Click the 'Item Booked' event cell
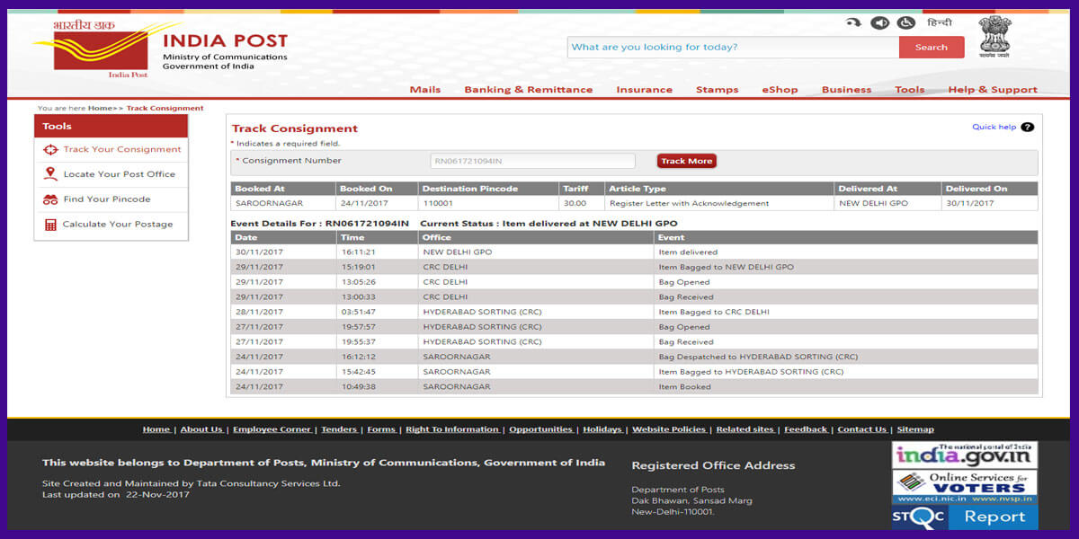This screenshot has width=1079, height=539. tap(684, 387)
